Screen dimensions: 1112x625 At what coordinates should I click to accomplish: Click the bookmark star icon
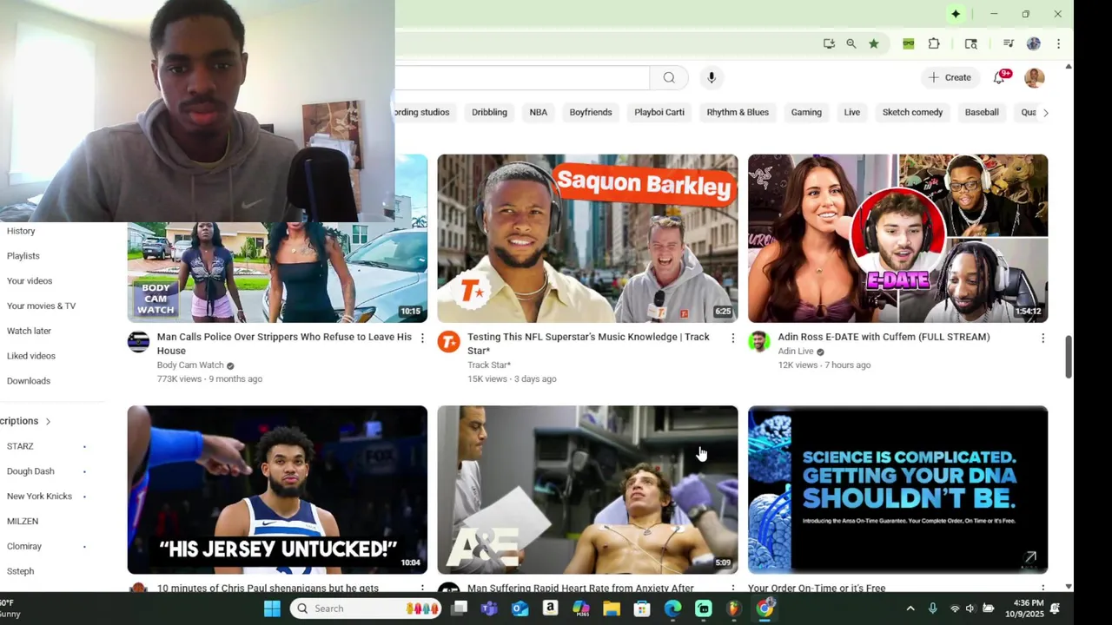click(x=874, y=43)
